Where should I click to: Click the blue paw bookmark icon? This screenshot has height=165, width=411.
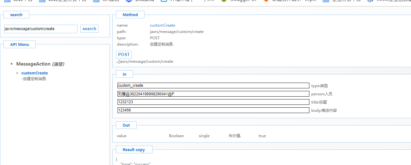(129, 1)
